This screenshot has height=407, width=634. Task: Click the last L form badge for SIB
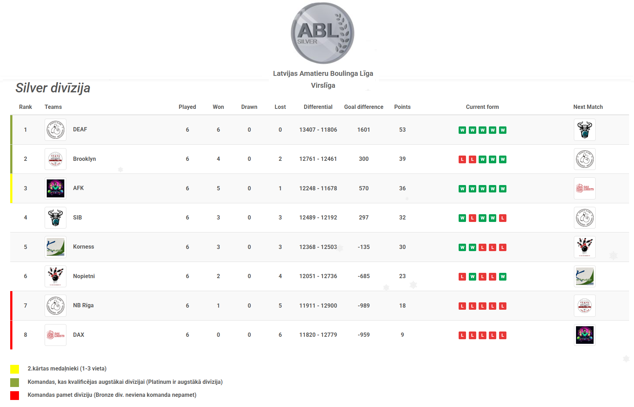[503, 218]
